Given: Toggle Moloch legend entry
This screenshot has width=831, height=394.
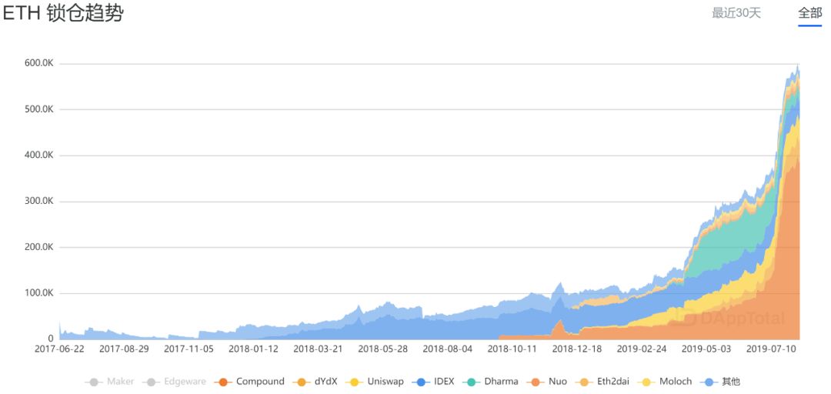Looking at the screenshot, I should [x=665, y=381].
